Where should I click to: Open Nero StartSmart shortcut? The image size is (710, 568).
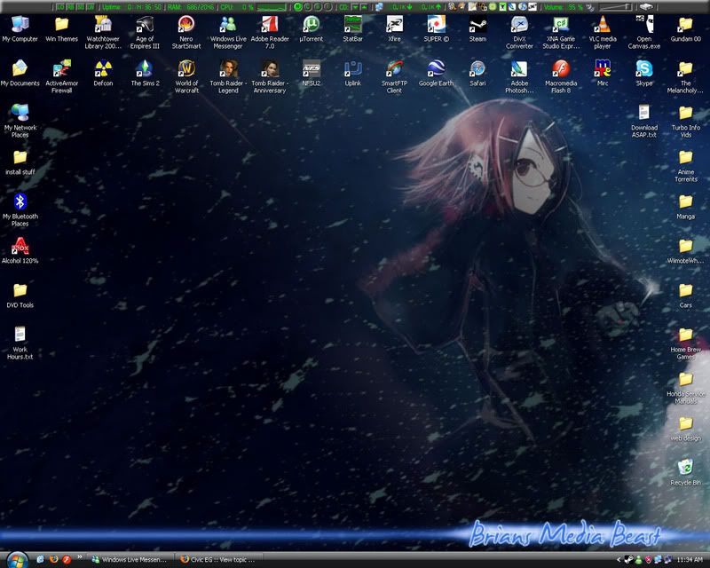click(x=186, y=32)
